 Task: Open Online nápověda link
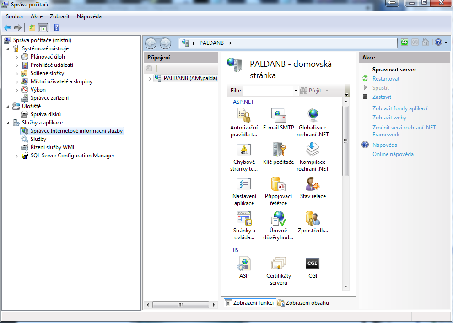pos(393,154)
